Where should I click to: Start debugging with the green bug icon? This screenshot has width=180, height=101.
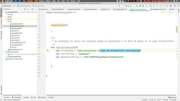pyautogui.click(x=140, y=6)
